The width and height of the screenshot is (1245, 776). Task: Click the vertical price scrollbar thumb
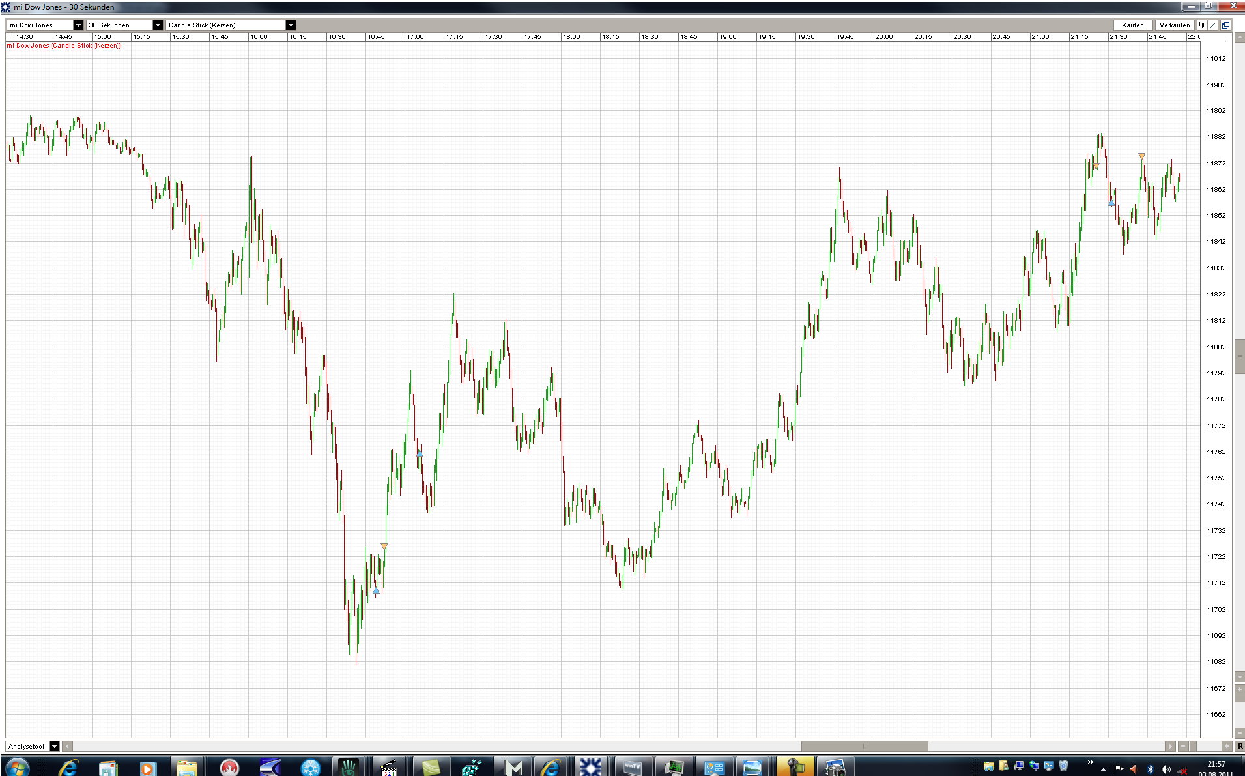coord(1239,356)
